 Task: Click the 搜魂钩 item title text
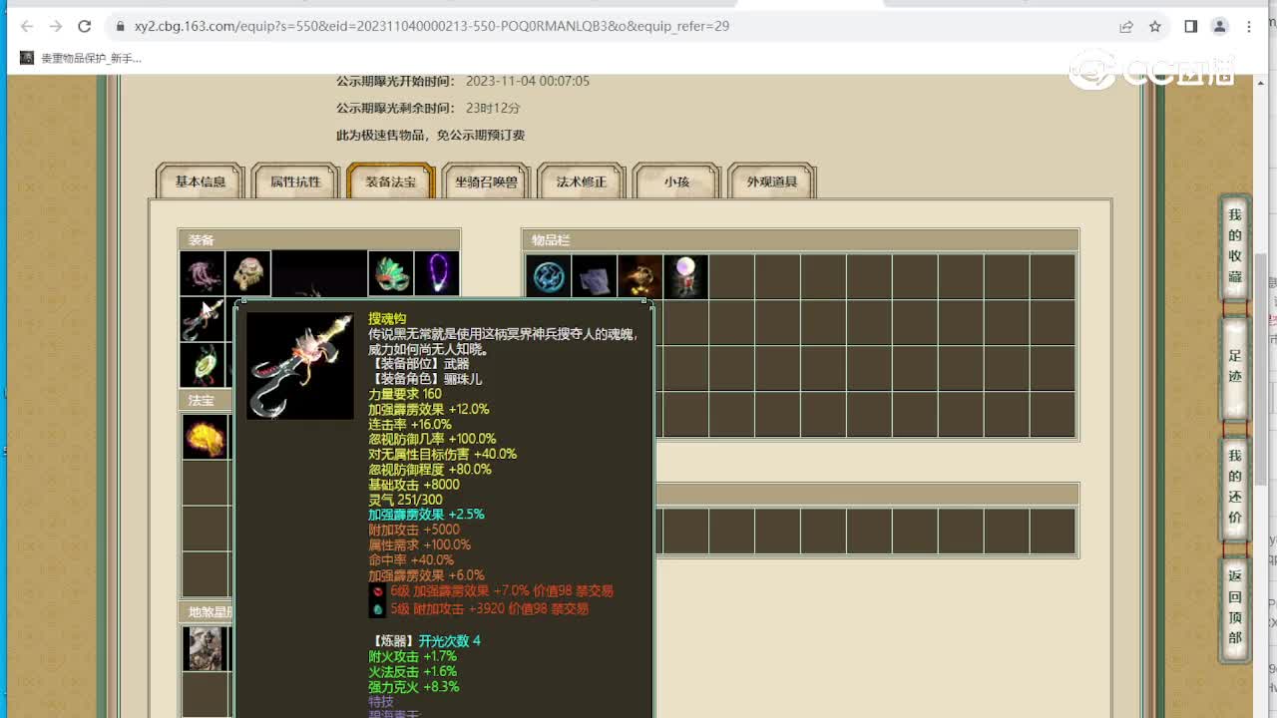387,319
